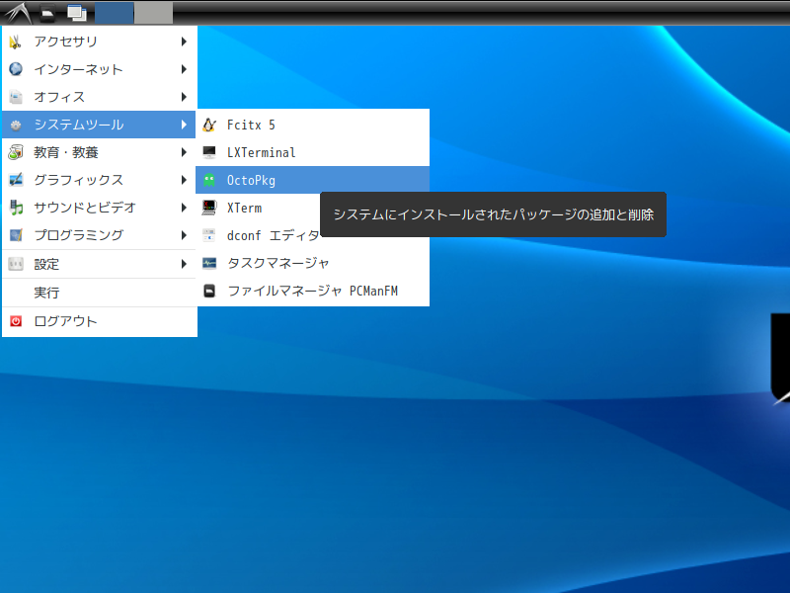Switch to the gray workspace pager box

coord(154,13)
